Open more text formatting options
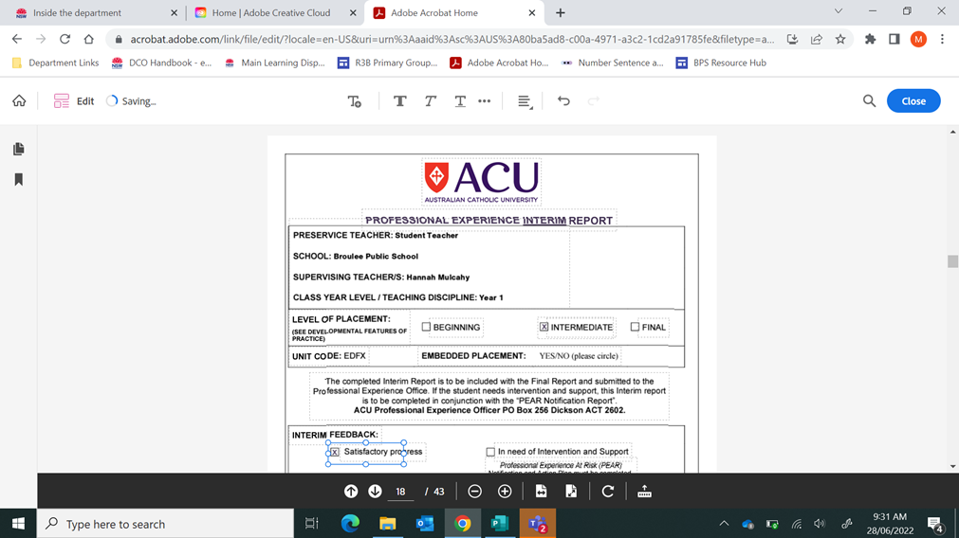Viewport: 959px width, 538px height. 485,101
